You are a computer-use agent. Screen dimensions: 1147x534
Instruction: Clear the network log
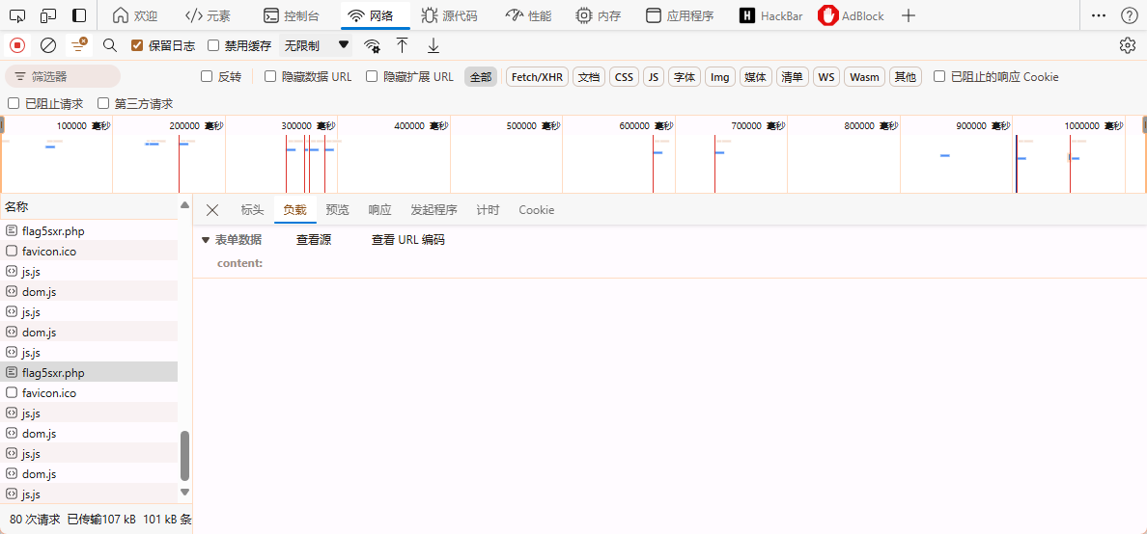click(48, 45)
